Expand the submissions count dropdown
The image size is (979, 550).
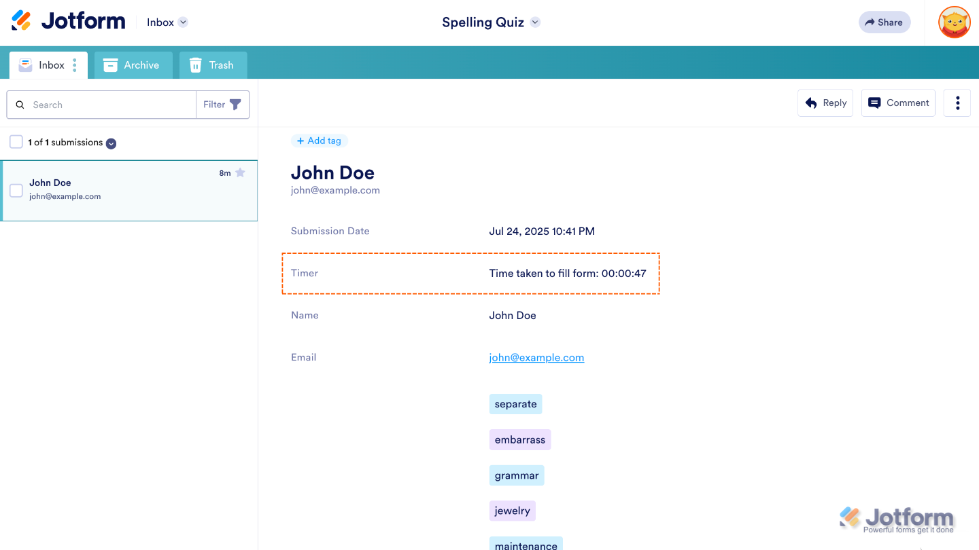tap(111, 143)
